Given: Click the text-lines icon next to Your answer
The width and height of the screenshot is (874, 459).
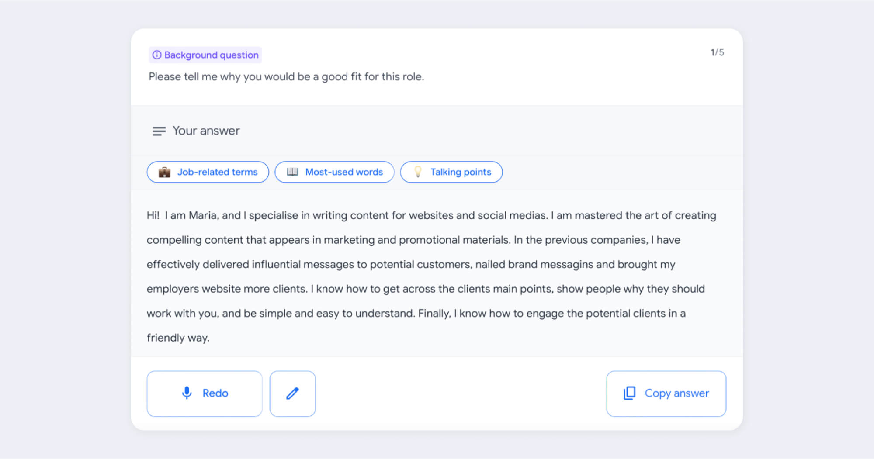Looking at the screenshot, I should coord(159,131).
